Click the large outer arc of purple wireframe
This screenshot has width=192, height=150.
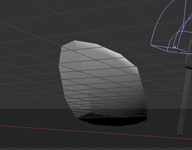(x=160, y=20)
